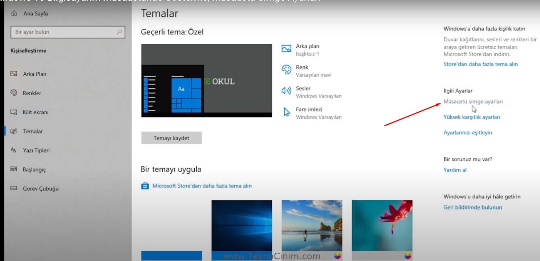Select the Arka Plan sidebar icon
Image resolution: width=540 pixels, height=261 pixels.
[14, 74]
